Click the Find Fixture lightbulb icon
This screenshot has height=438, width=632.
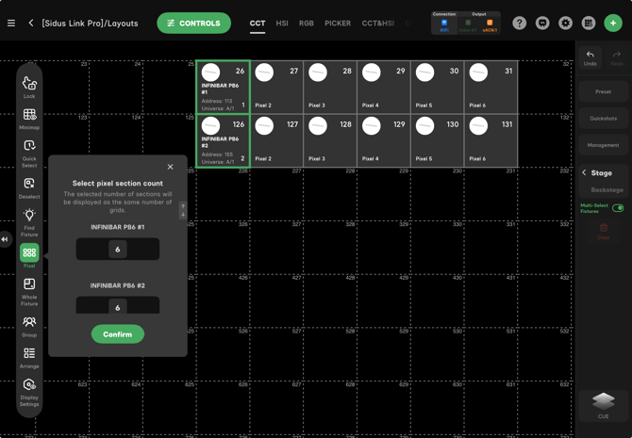pyautogui.click(x=29, y=219)
